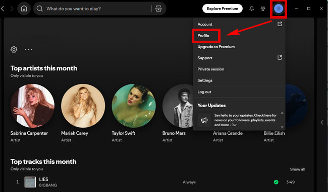Viewport: 328px width, 192px height.
Task: Click the Sabrina Carpenter name link
Action: (x=29, y=133)
